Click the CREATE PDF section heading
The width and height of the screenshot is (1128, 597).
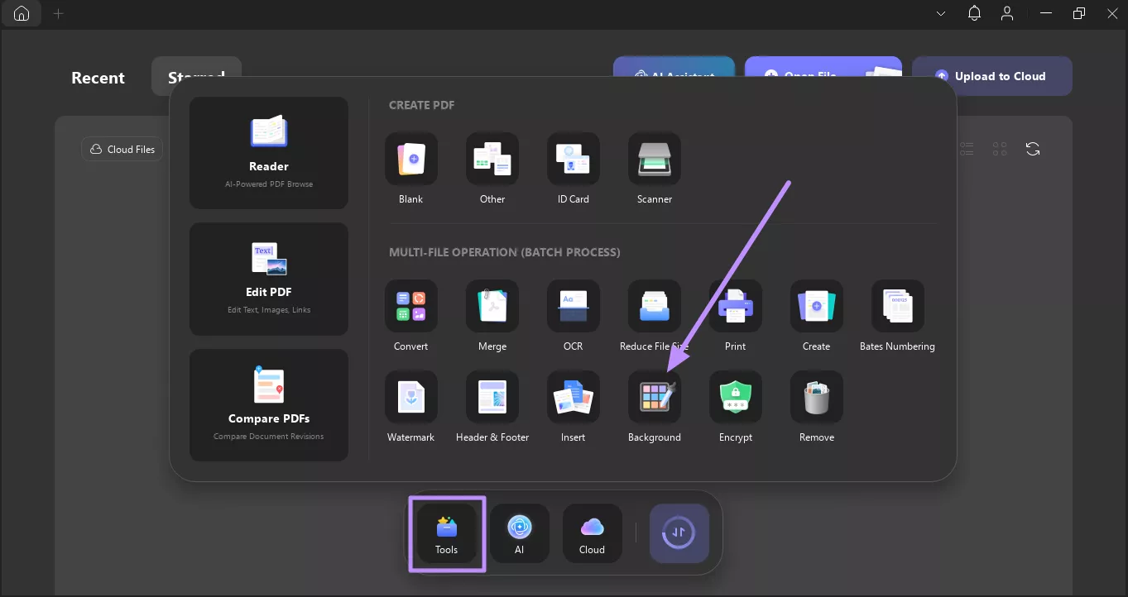[422, 105]
